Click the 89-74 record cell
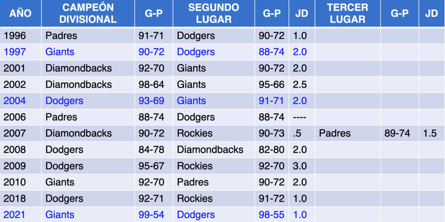 [397, 133]
